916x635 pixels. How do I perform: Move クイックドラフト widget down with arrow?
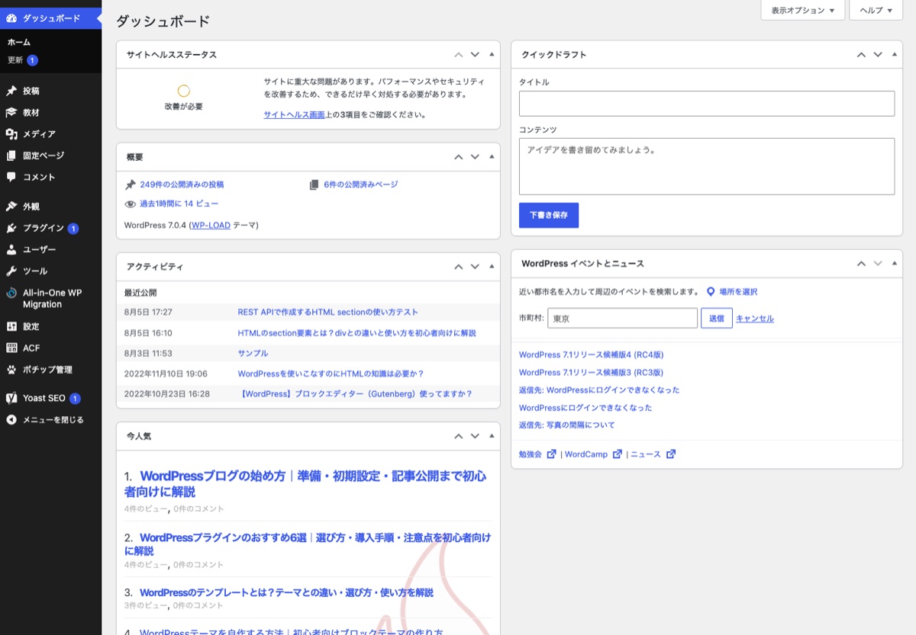878,54
